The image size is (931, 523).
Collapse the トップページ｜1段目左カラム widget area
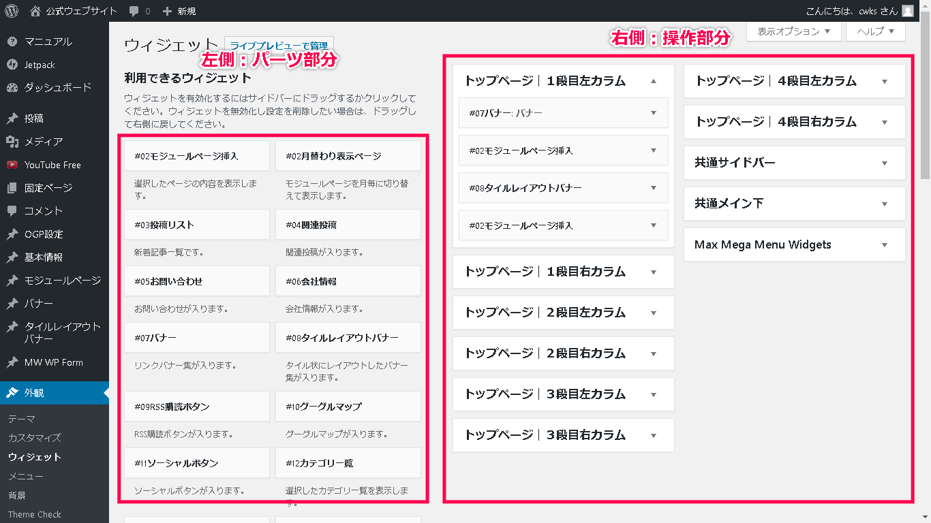coord(653,81)
